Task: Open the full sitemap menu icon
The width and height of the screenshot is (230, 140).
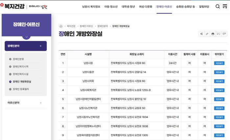Action: [225, 6]
